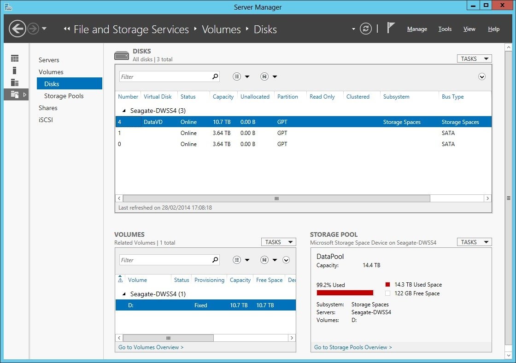Viewport: 516px width, 363px height.
Task: Open the Volumes TASKS dropdown
Action: pyautogui.click(x=278, y=242)
